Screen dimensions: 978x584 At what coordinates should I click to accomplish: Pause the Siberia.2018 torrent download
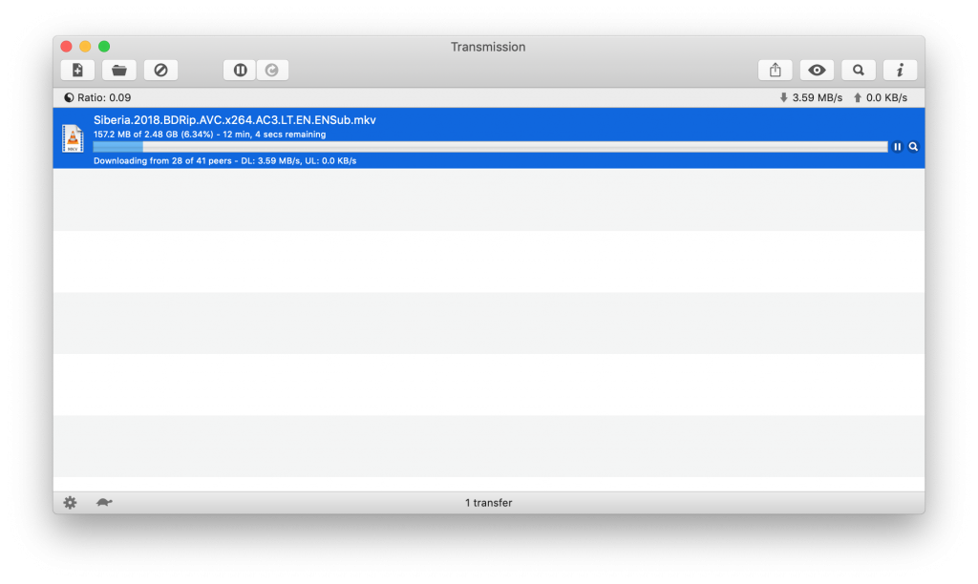click(x=898, y=147)
